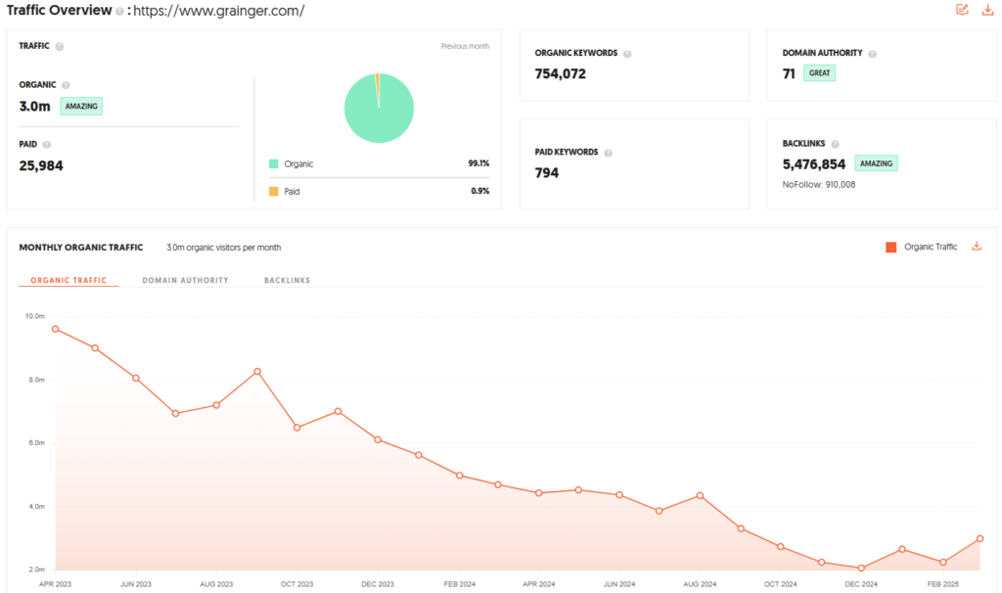1002x593 pixels.
Task: Click the paid traffic value 25,984
Action: pyautogui.click(x=41, y=165)
